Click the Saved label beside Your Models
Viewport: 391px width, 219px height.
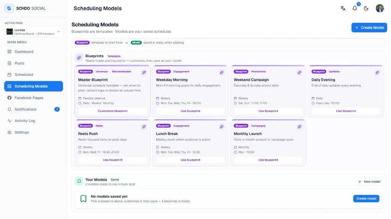tap(115, 180)
